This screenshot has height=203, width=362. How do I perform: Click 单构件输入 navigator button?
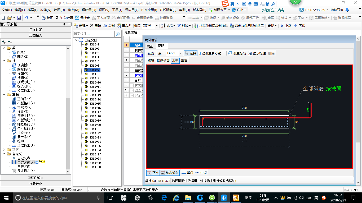pos(36,178)
